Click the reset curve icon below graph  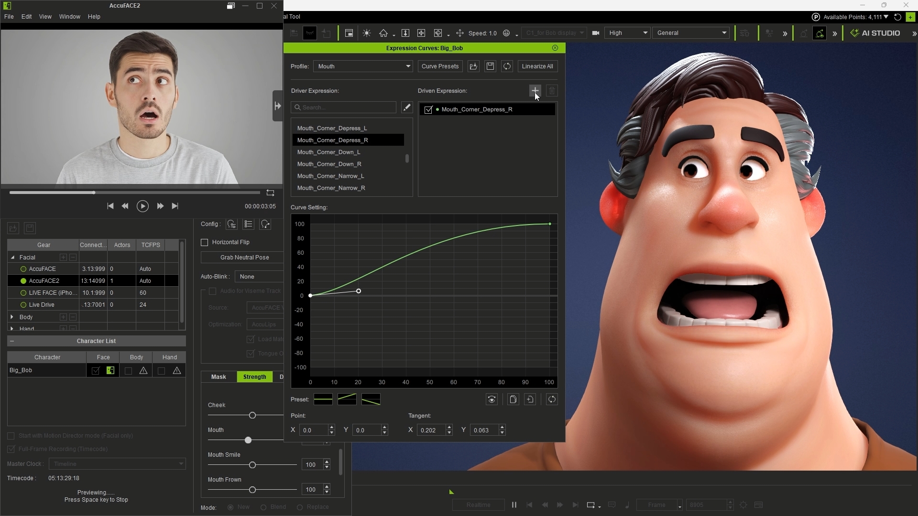coord(552,399)
